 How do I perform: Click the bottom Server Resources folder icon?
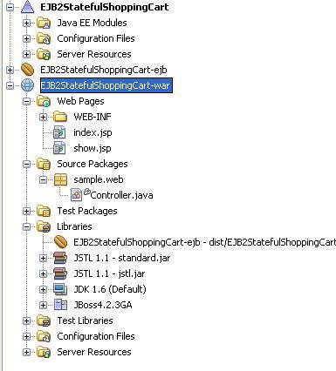click(x=44, y=352)
